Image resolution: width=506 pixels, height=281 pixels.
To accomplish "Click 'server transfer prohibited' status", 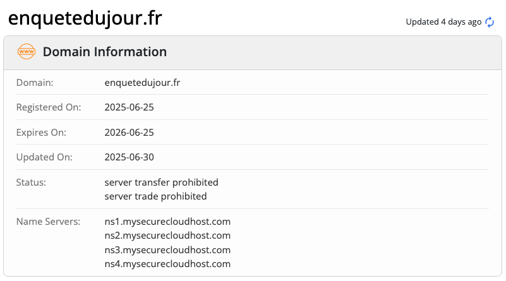I will 161,182.
